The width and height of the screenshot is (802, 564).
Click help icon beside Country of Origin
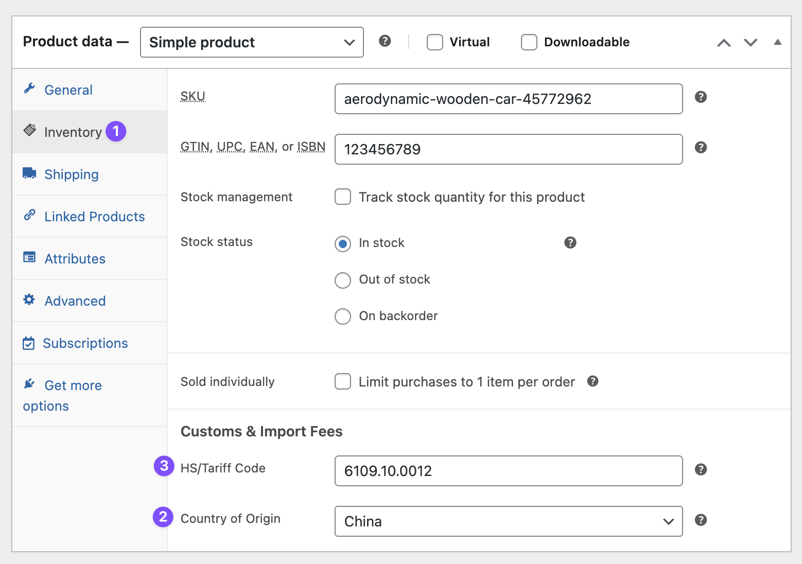click(701, 520)
